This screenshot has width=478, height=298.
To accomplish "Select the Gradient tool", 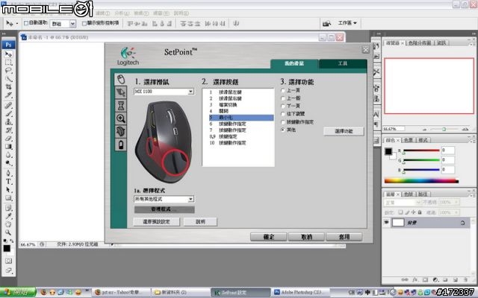I will click(8, 147).
